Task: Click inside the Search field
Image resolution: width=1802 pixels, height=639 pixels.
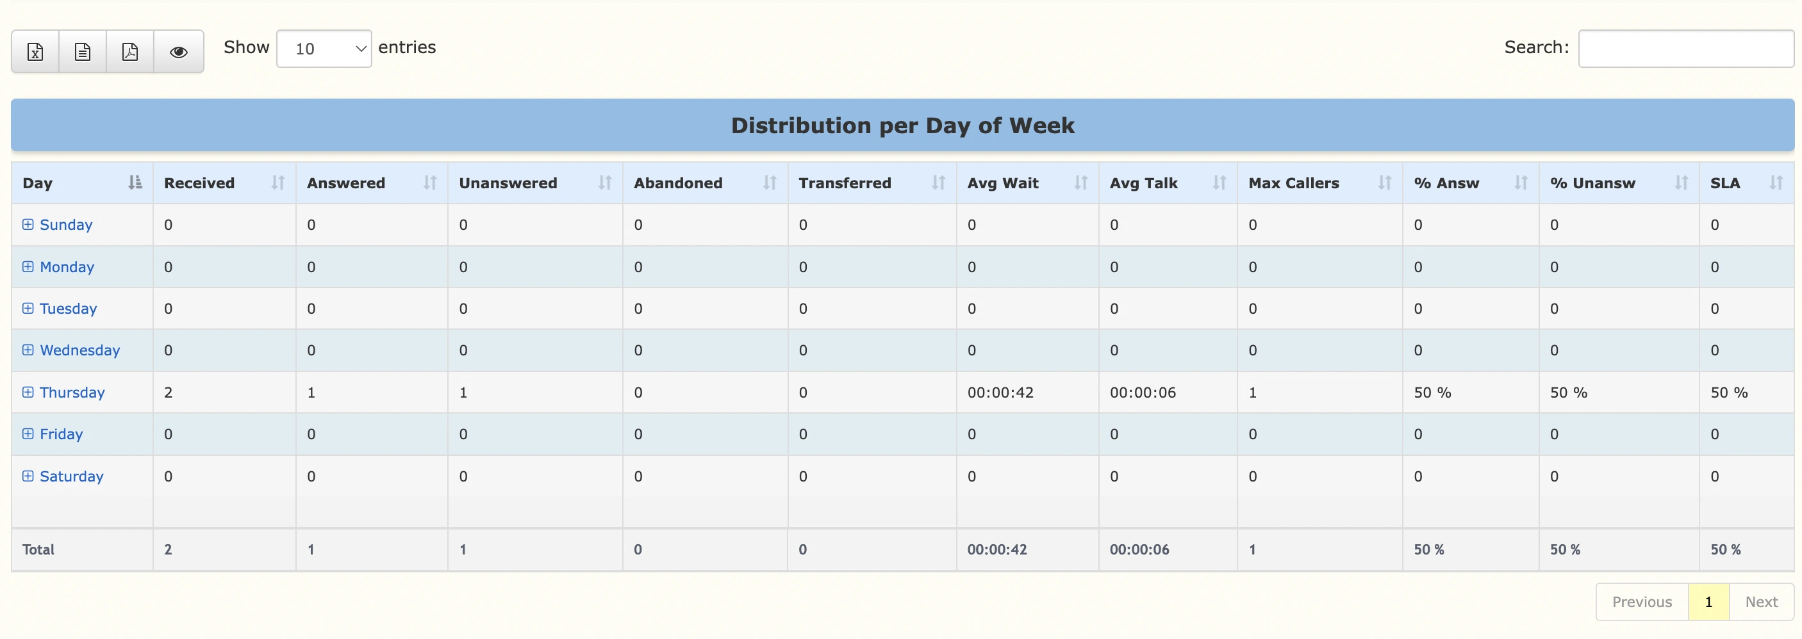Action: tap(1685, 48)
